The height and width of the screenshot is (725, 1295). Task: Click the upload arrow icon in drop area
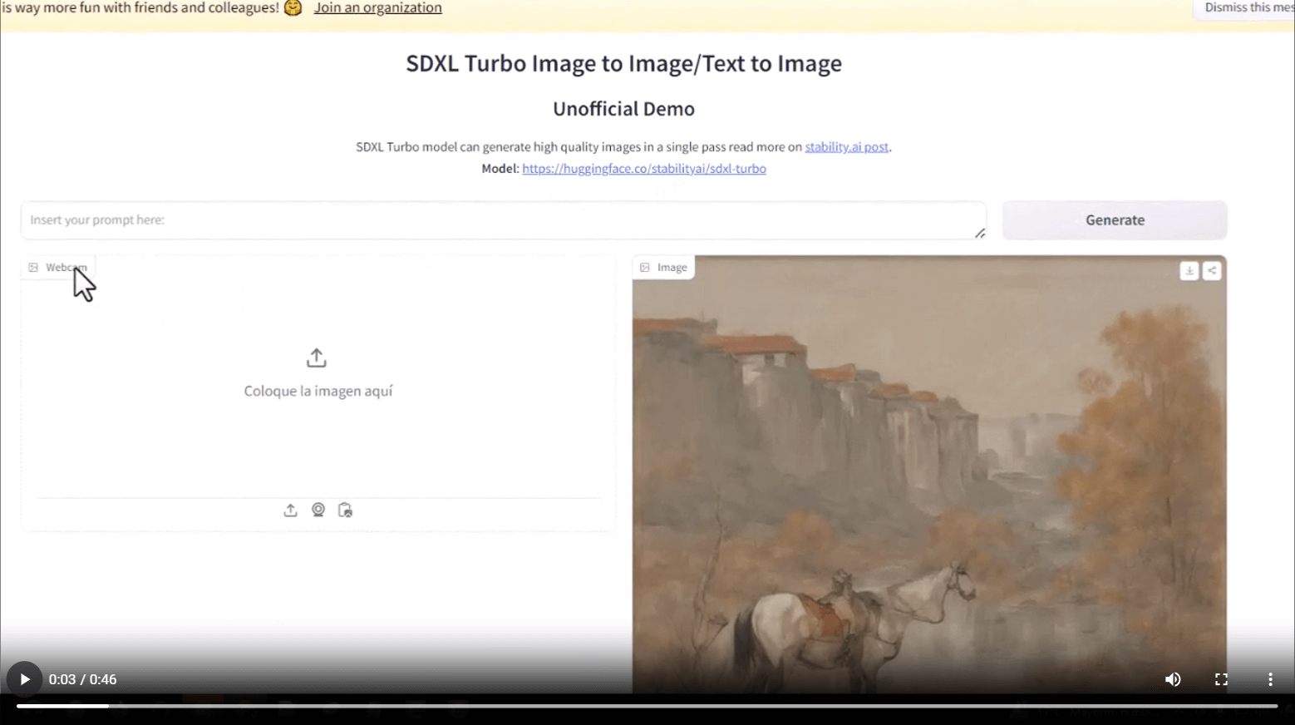317,358
